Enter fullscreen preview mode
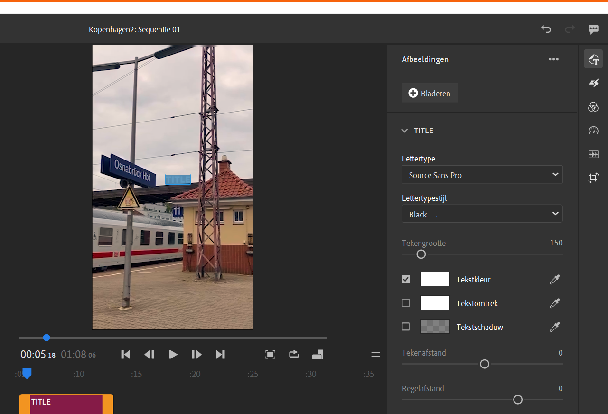The width and height of the screenshot is (608, 414). pos(270,354)
